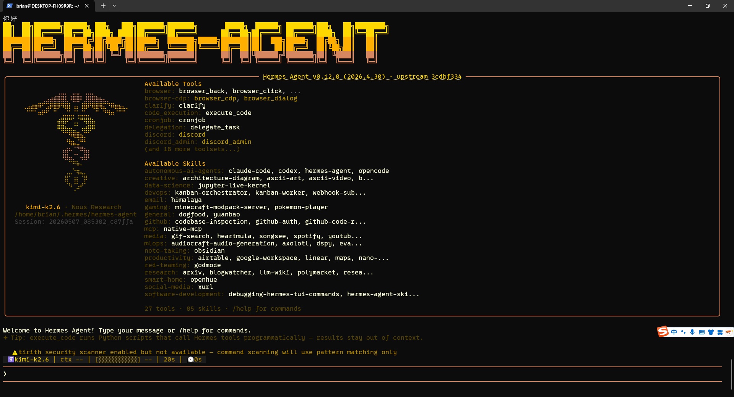Click the "browser_back" tool name

(201, 91)
